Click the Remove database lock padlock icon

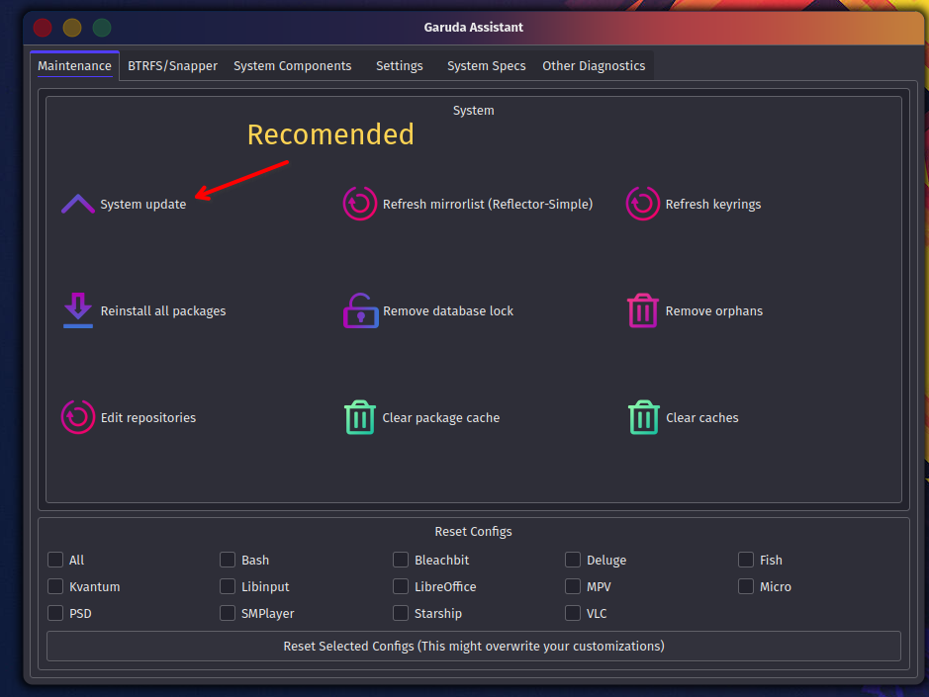(x=360, y=310)
